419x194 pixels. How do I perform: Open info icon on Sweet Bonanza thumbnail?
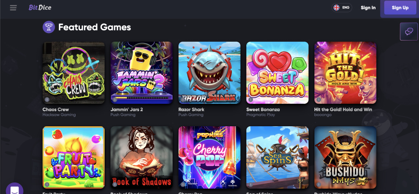251,99
